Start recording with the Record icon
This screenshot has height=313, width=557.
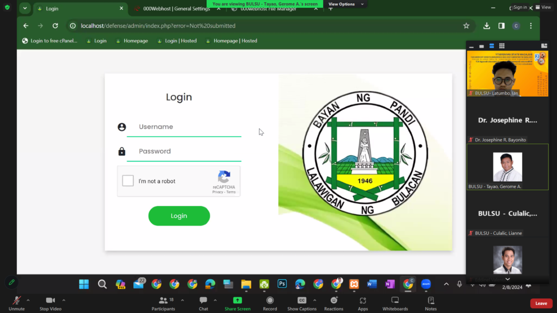(270, 303)
